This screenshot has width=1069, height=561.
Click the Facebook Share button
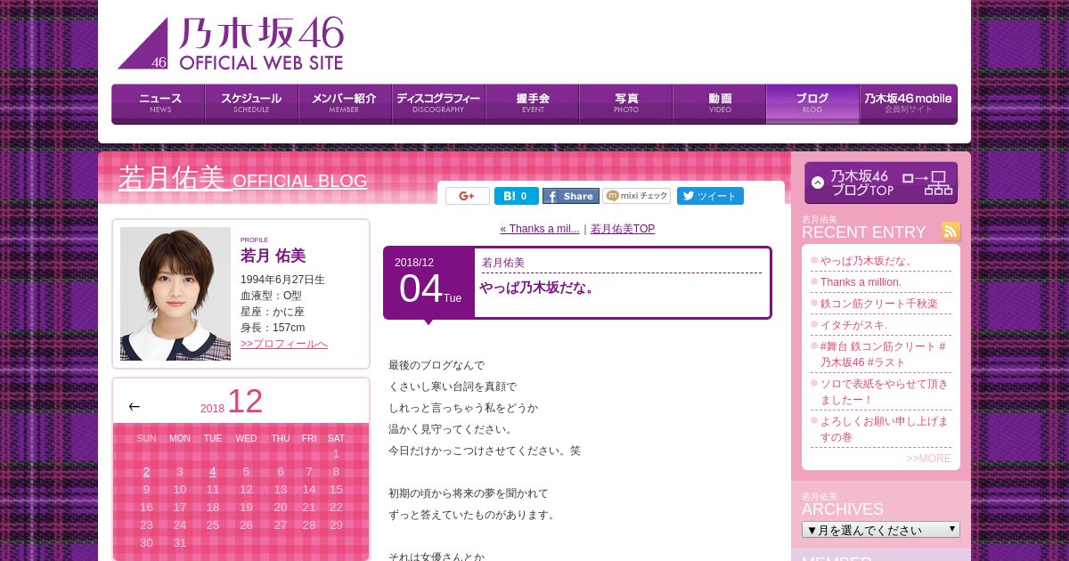click(571, 196)
